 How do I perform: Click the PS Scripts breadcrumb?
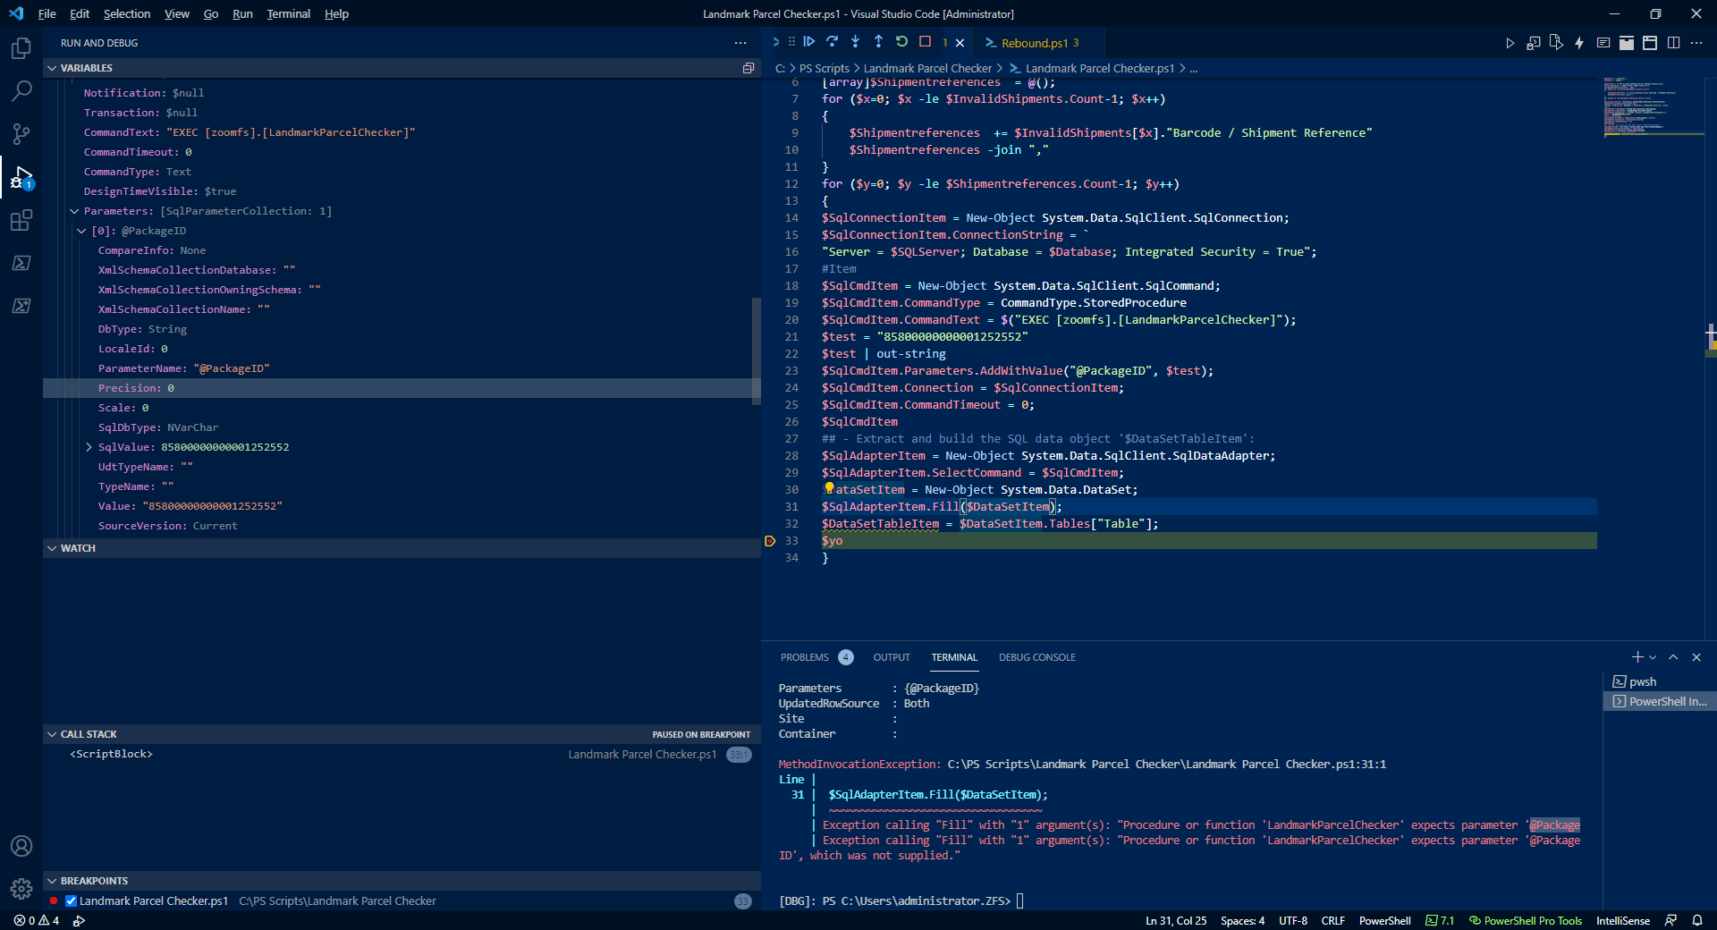824,68
